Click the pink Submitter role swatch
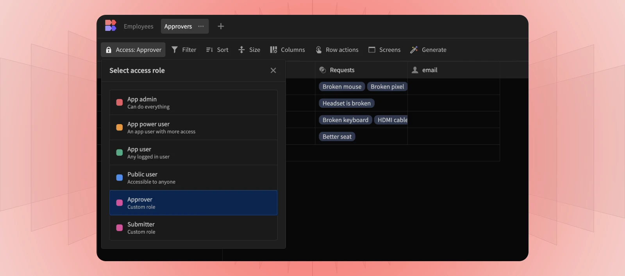This screenshot has width=625, height=276. [x=120, y=228]
